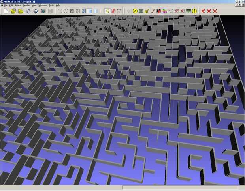This screenshot has height=191, width=245.
Task: Toggle the light bulb lighting icon
Action: tap(107, 11)
